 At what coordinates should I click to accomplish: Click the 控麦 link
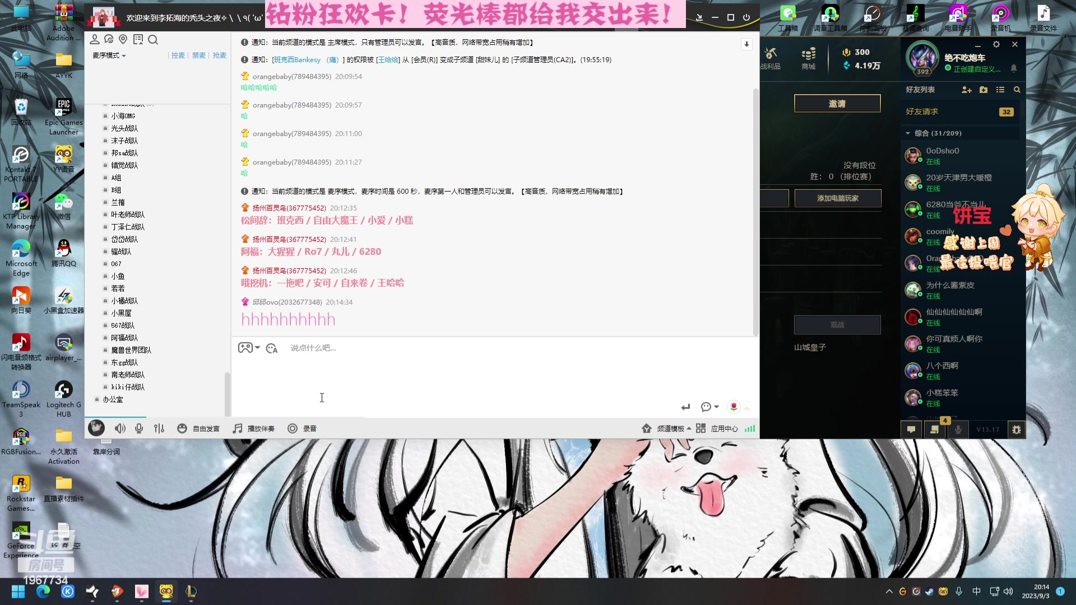(x=178, y=55)
